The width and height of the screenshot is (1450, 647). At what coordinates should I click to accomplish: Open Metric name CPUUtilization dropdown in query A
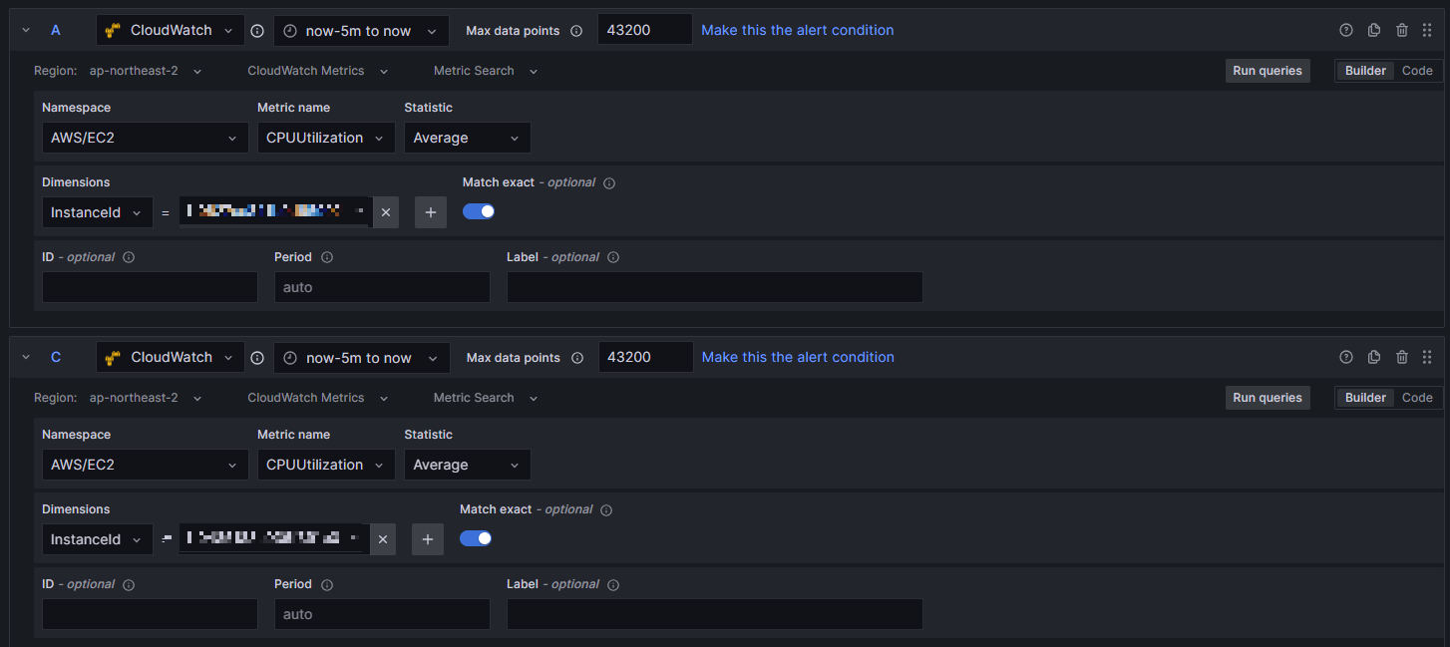326,138
